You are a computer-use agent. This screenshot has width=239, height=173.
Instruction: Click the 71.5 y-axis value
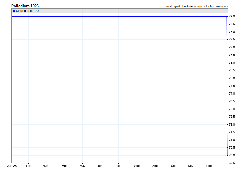coord(232,132)
